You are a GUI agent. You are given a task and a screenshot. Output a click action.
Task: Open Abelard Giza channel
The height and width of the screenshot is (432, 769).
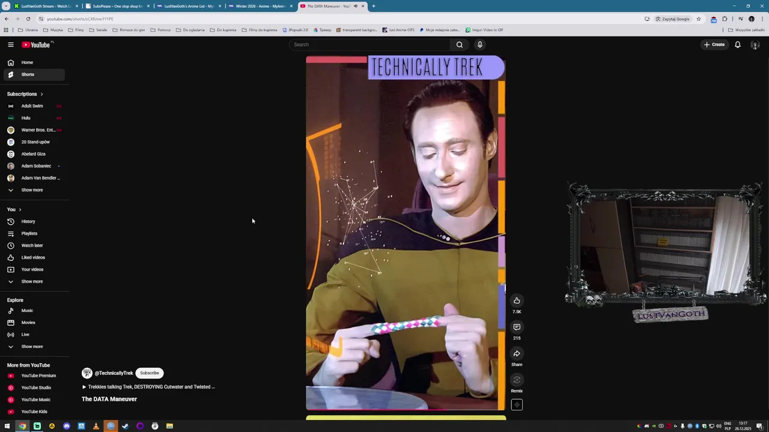tap(34, 154)
